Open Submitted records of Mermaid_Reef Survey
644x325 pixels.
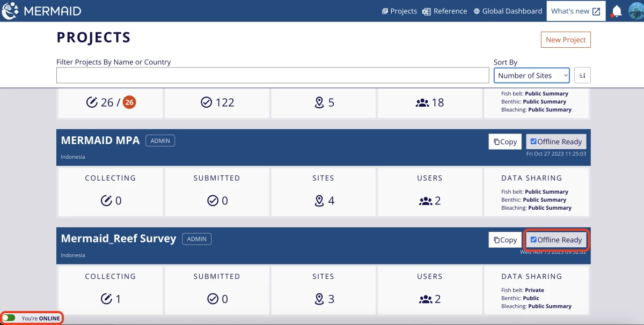[x=217, y=290]
